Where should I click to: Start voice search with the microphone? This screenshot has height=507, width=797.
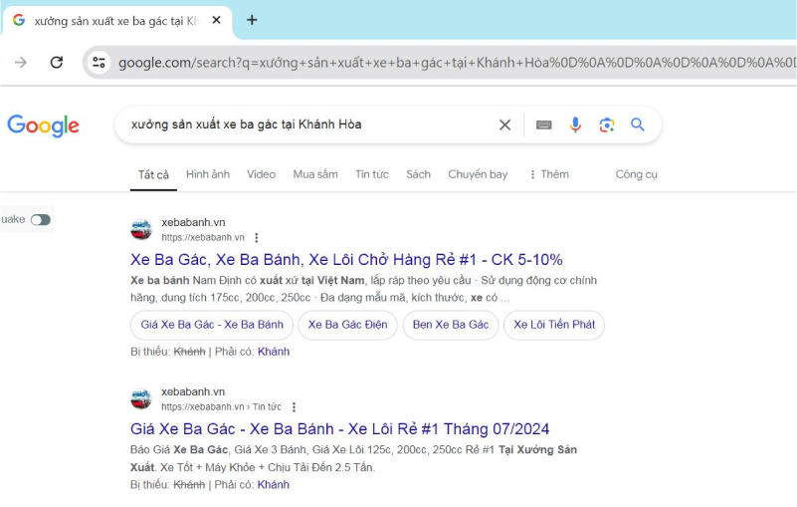click(x=575, y=125)
